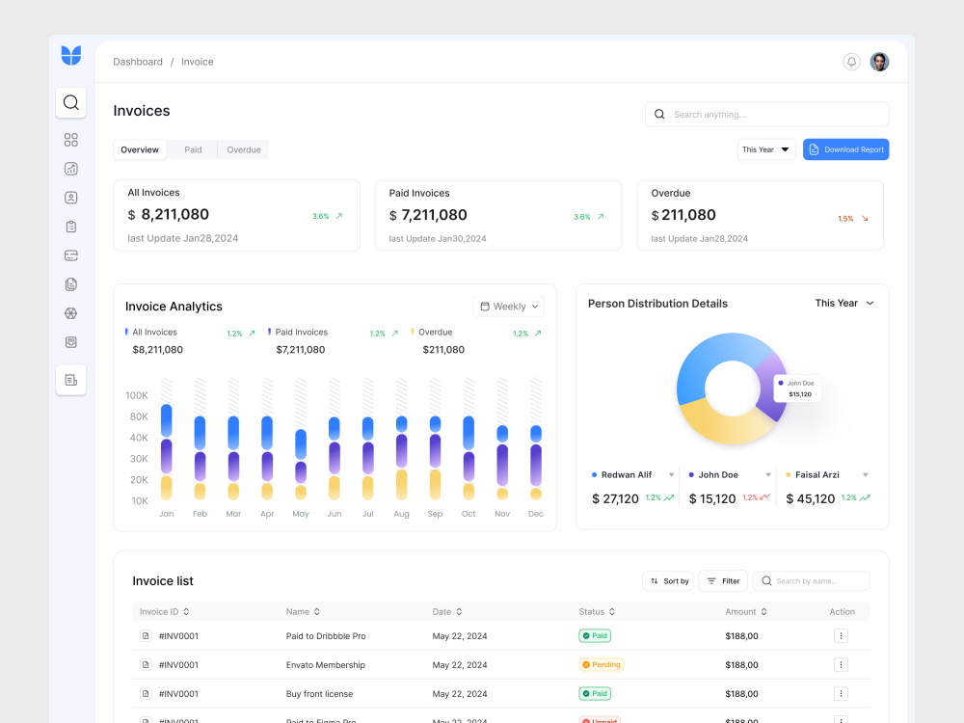Focus the Search by name field

pyautogui.click(x=812, y=581)
